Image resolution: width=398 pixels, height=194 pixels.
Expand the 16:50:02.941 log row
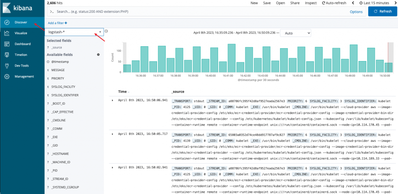point(113,168)
